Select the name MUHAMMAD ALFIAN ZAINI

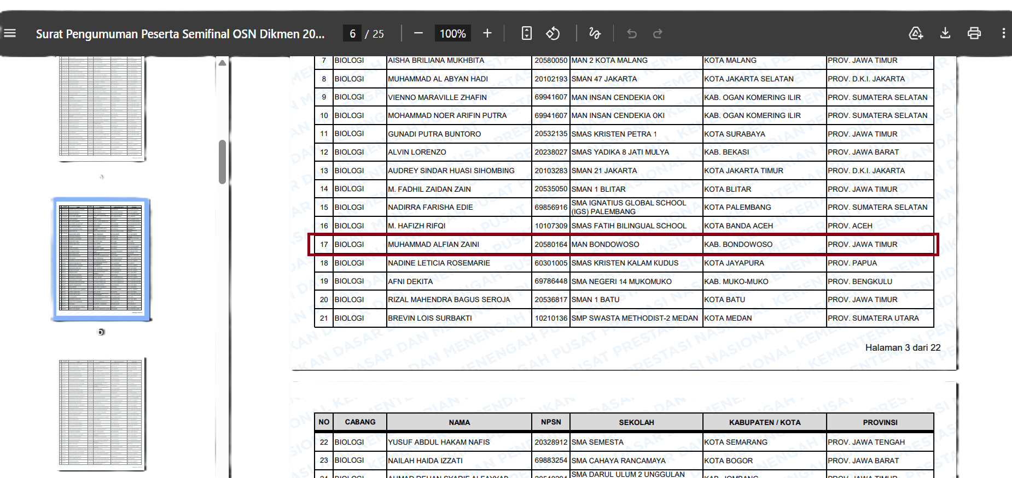tap(433, 245)
